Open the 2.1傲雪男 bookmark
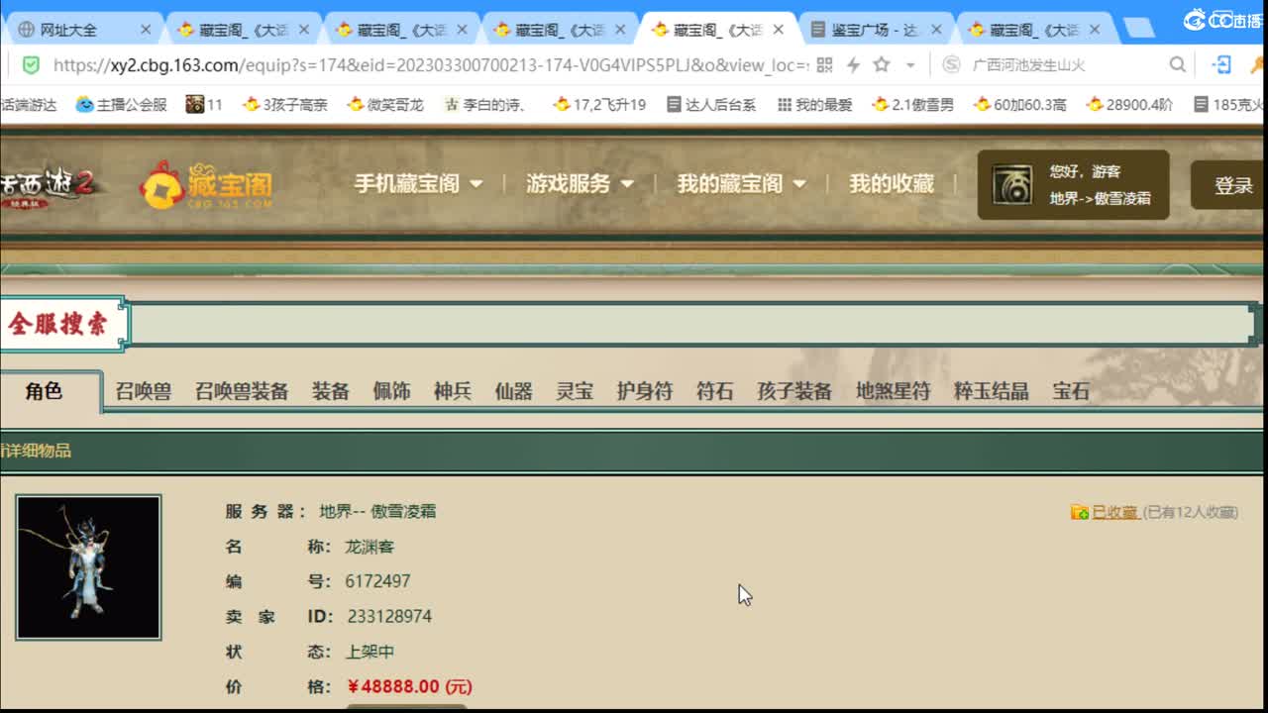 pos(913,104)
